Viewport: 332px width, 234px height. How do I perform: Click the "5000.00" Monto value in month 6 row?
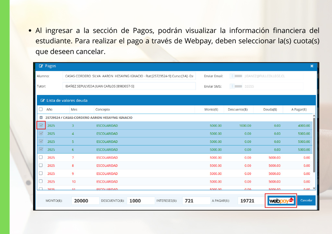tap(216, 150)
